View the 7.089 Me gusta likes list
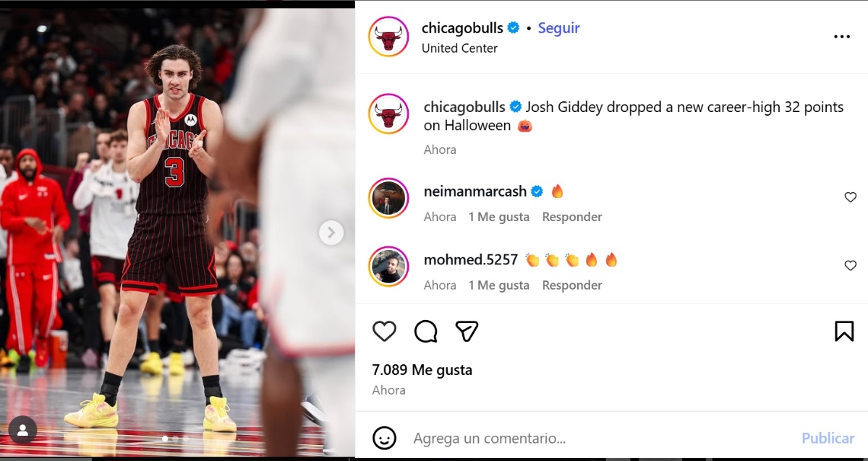 [x=422, y=370]
